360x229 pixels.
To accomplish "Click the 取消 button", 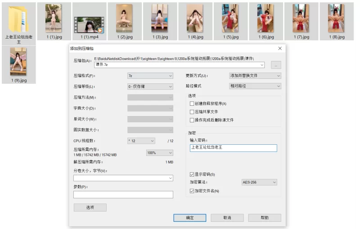I will click(x=227, y=218).
